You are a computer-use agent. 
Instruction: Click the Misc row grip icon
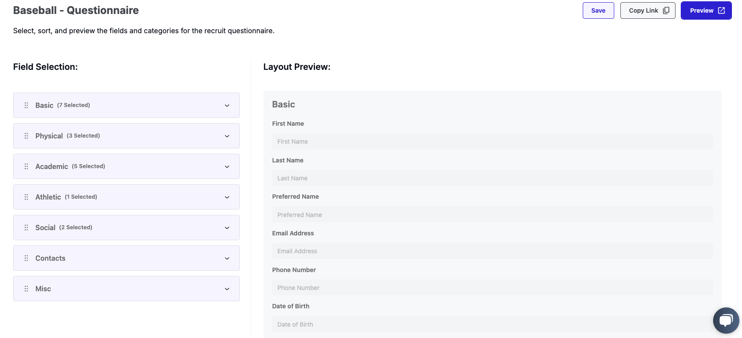point(26,289)
